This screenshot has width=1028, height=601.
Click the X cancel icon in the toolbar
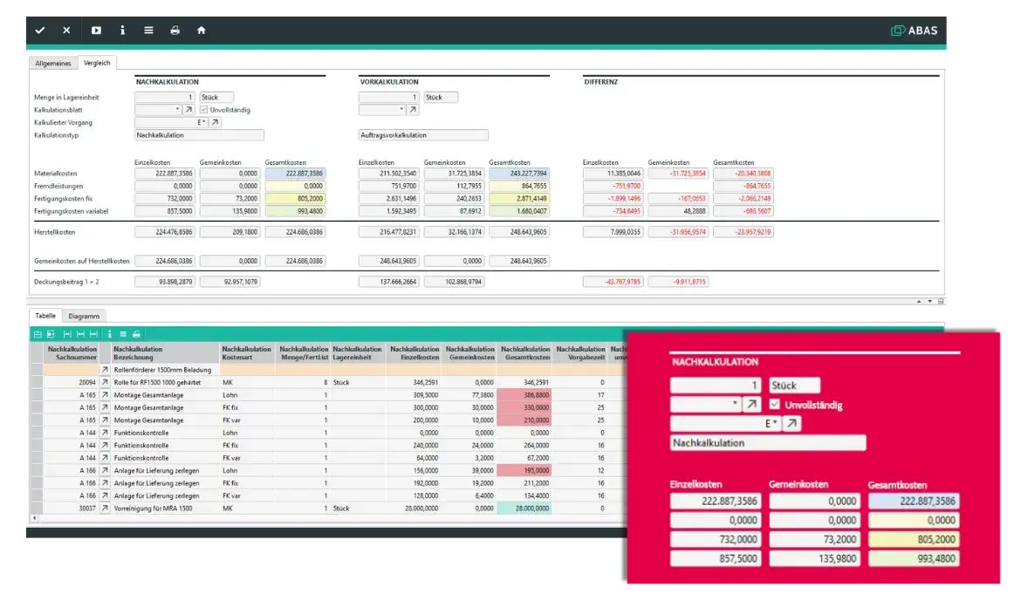[65, 30]
